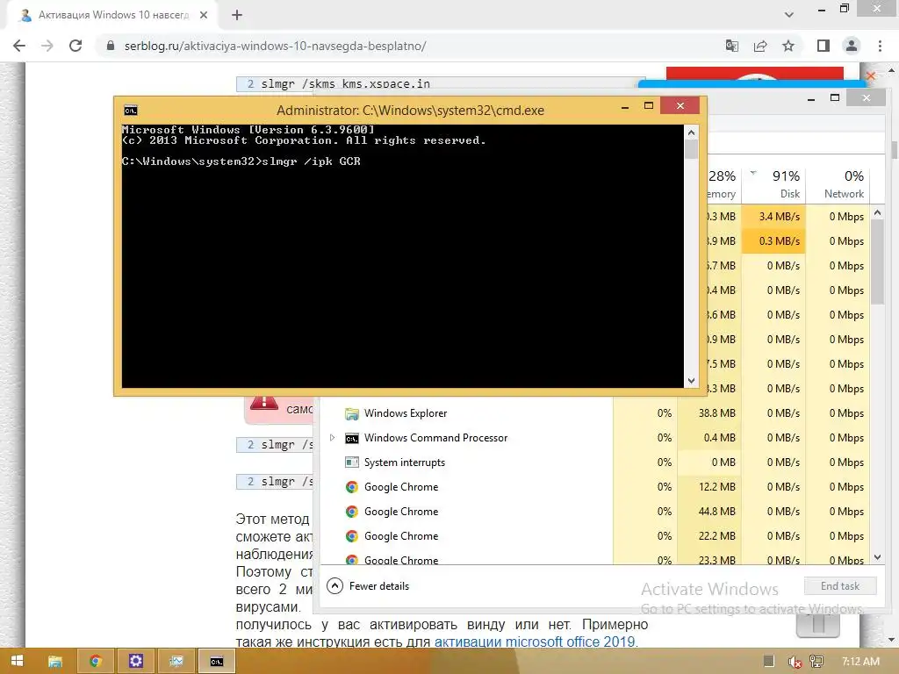Click inside the cmd console at slmgr command
This screenshot has height=674, width=899.
point(311,161)
